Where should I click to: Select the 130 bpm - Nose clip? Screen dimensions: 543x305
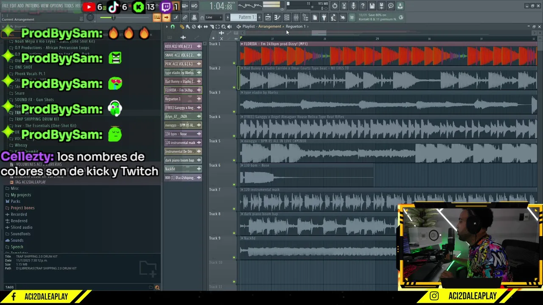point(183,134)
